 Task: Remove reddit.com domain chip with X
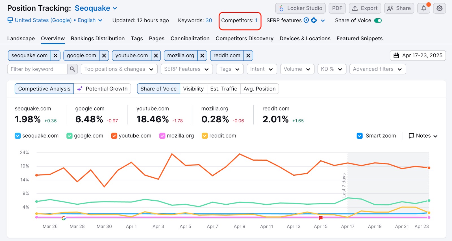pyautogui.click(x=248, y=56)
